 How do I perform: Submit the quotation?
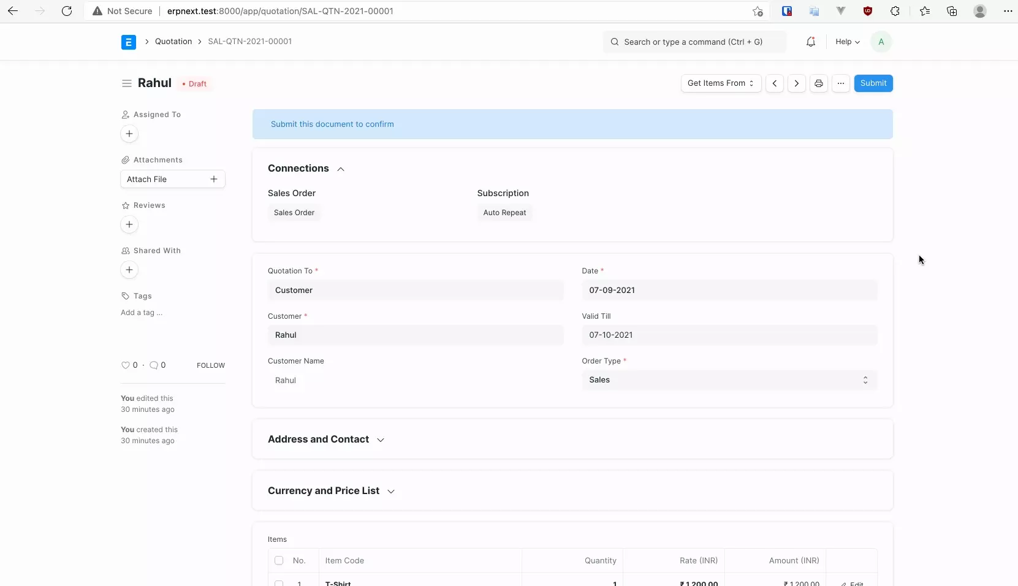tap(873, 83)
